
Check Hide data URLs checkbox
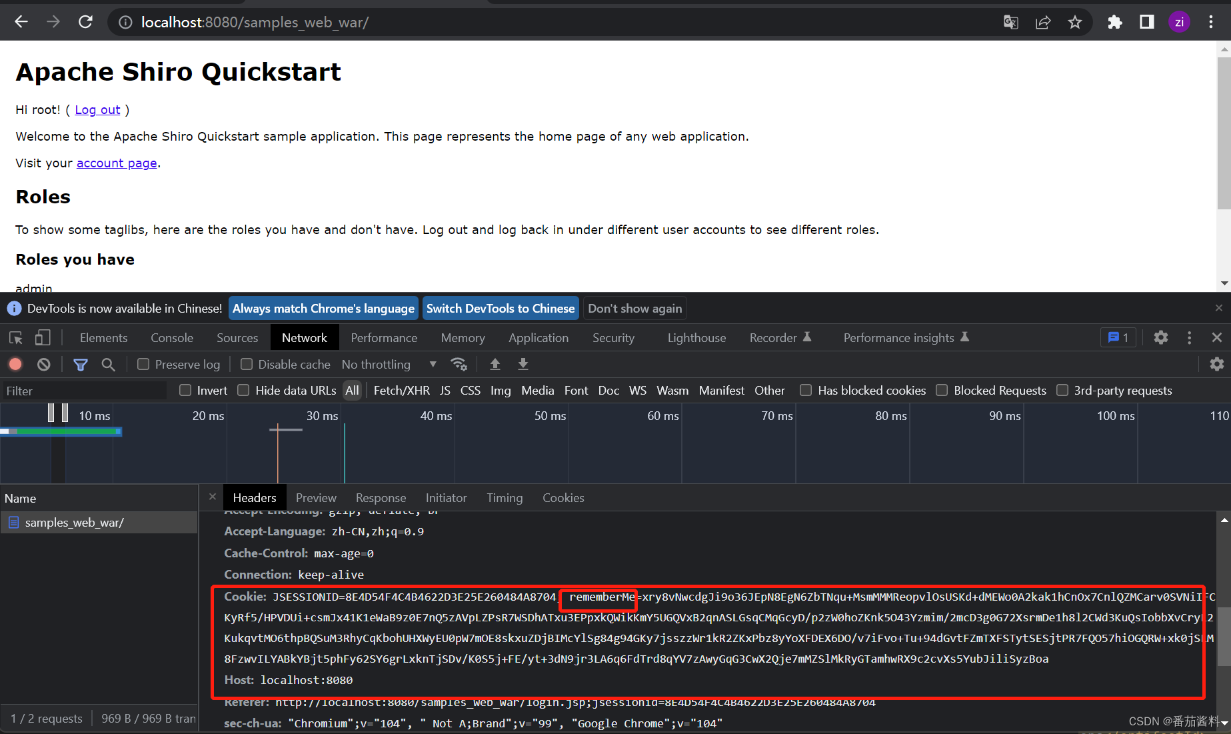coord(243,390)
